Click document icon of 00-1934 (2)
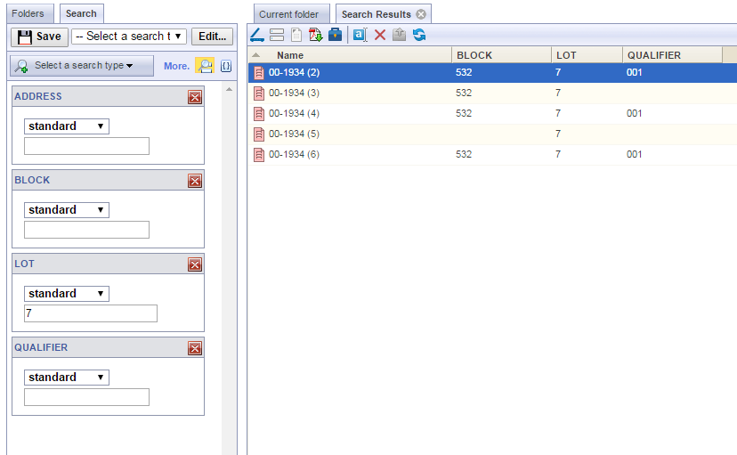This screenshot has height=455, width=737. 259,73
